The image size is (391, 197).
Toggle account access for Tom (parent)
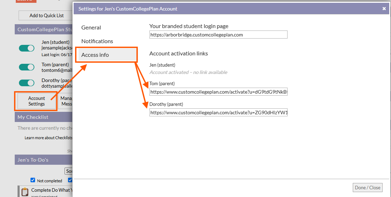tap(27, 67)
